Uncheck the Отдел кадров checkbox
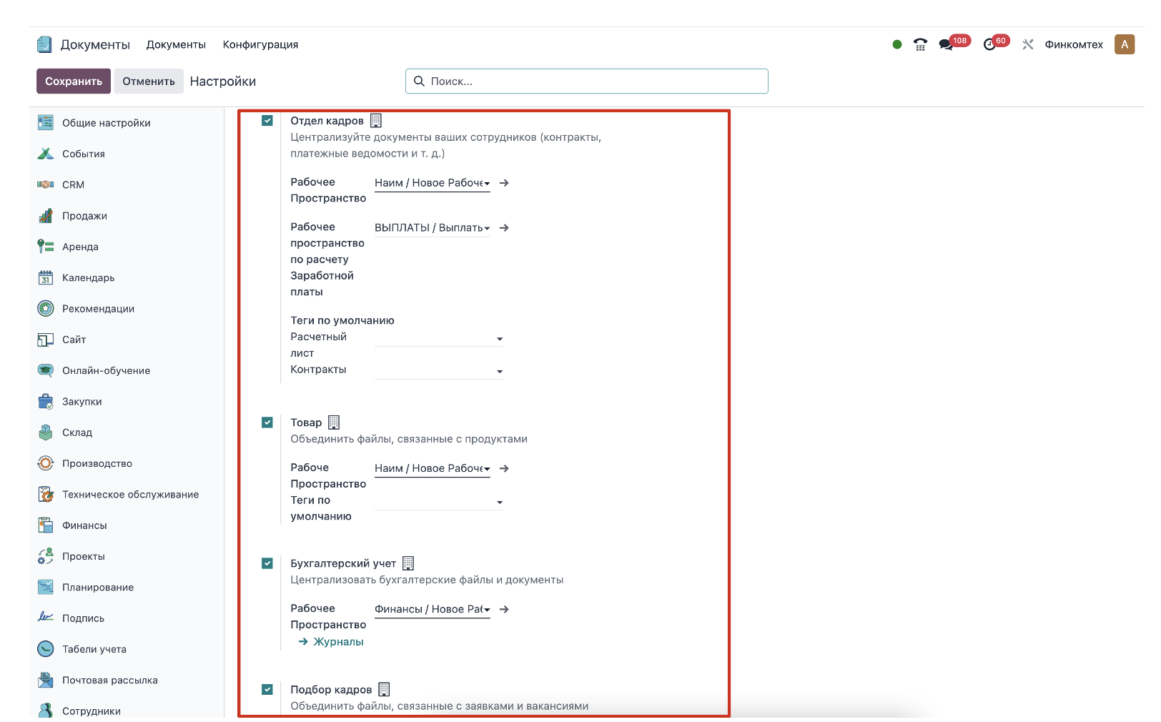This screenshot has height=722, width=1161. click(x=267, y=121)
